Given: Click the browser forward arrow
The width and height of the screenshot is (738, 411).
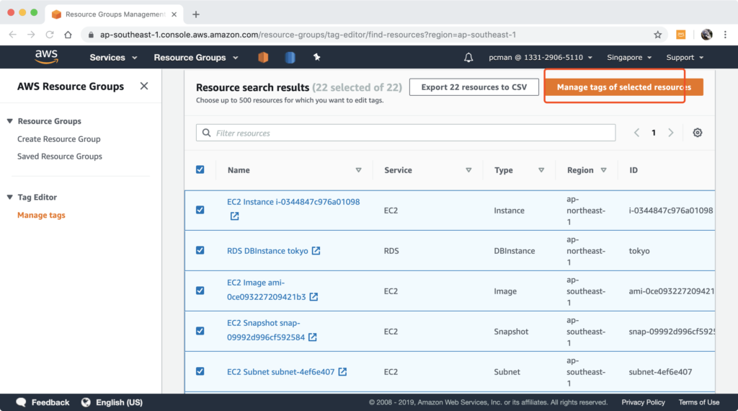Looking at the screenshot, I should click(x=31, y=35).
